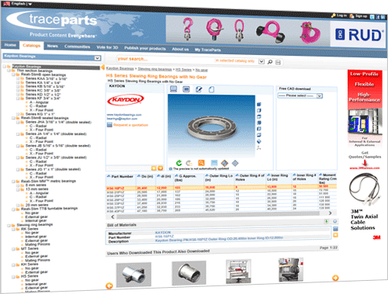Click the bearings@kaydon.com email link
The height and width of the screenshot is (294, 388).
click(122, 119)
